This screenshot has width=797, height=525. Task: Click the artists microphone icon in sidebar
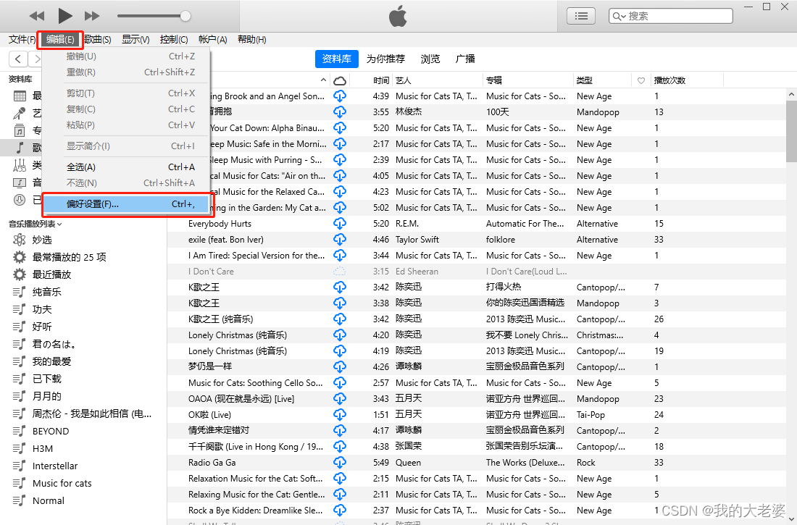20,113
